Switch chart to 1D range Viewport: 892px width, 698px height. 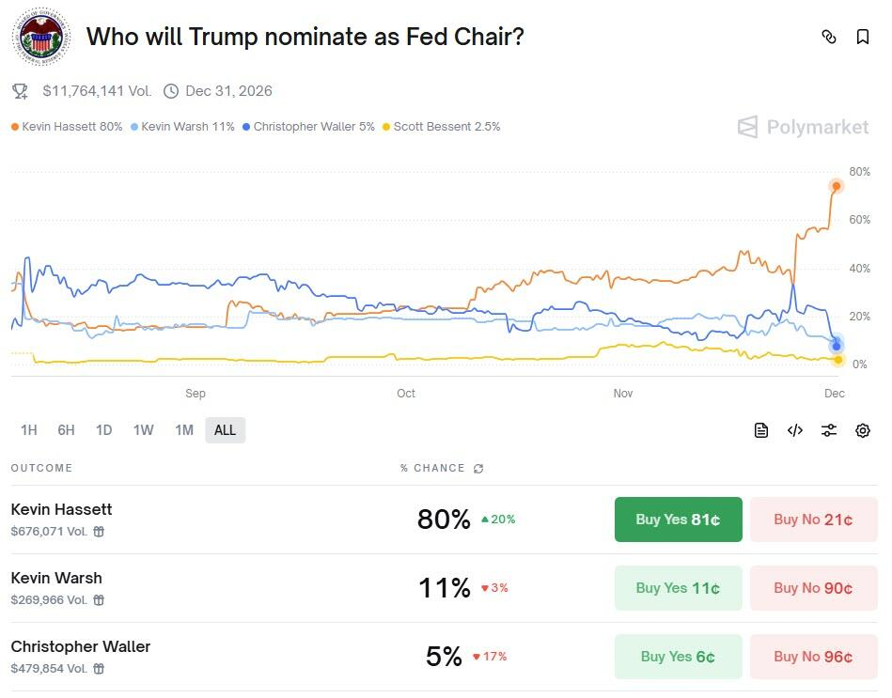103,430
